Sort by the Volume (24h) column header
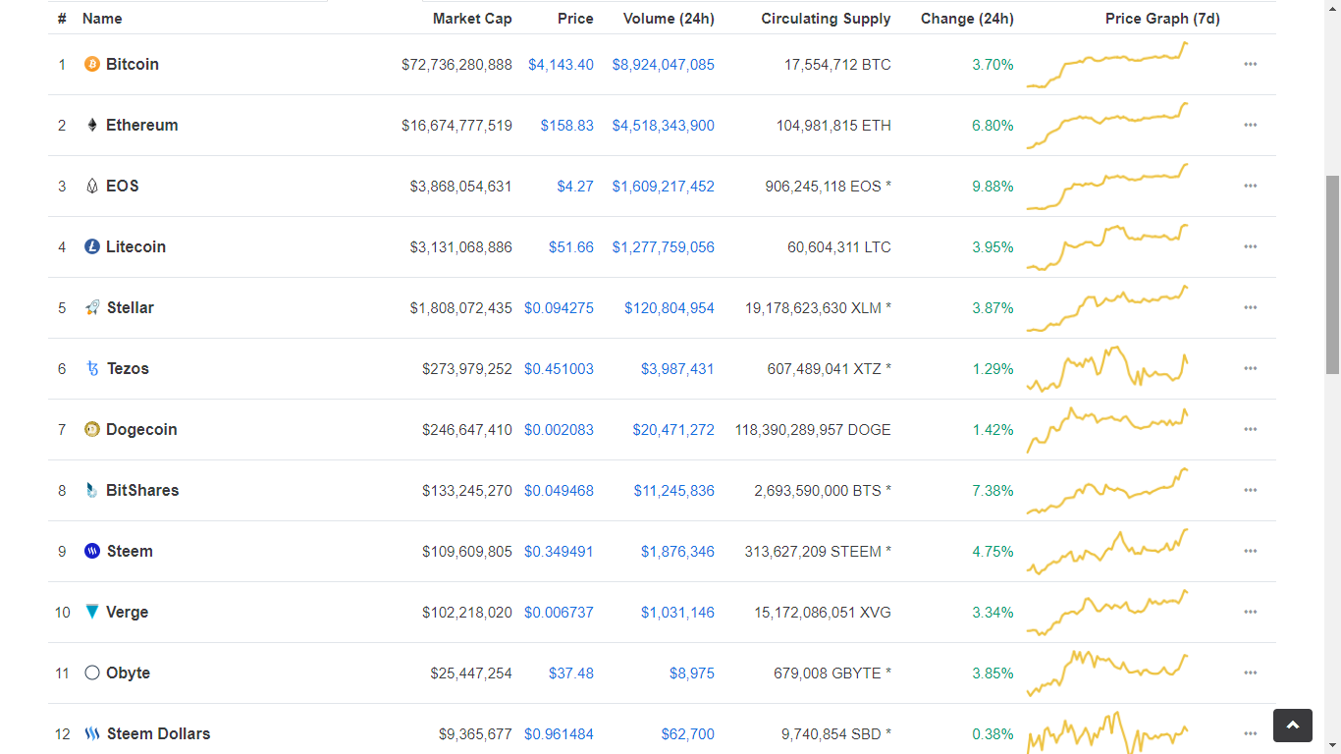 click(x=669, y=19)
